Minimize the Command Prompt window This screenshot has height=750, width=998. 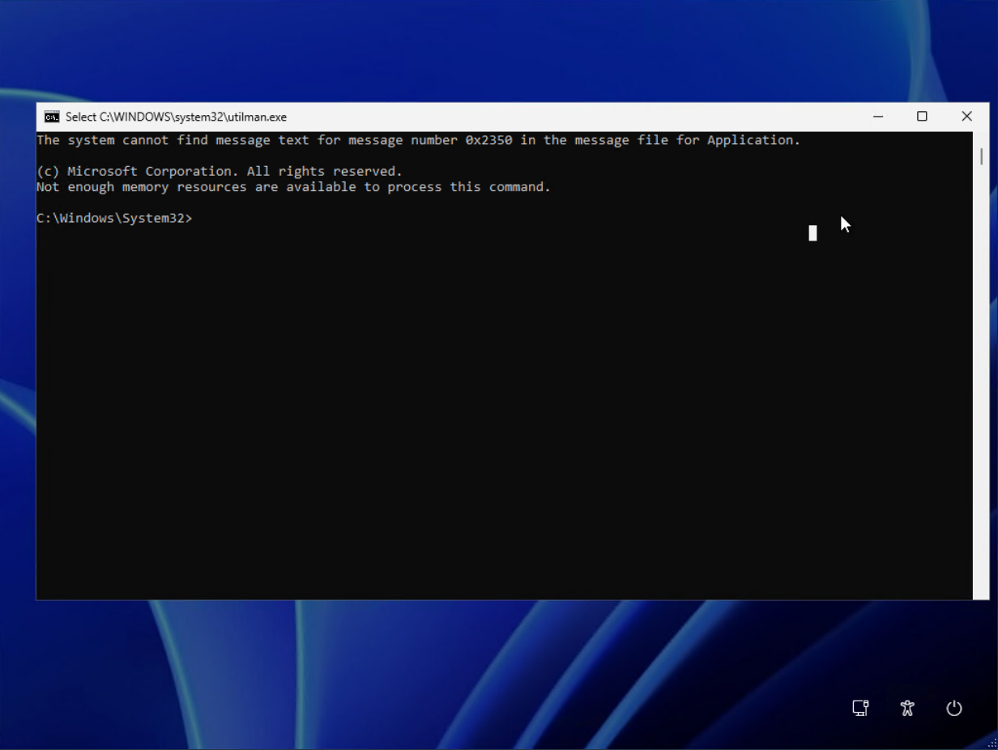click(x=877, y=117)
